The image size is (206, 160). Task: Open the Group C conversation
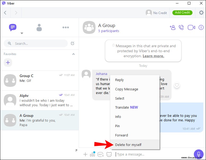point(39,81)
